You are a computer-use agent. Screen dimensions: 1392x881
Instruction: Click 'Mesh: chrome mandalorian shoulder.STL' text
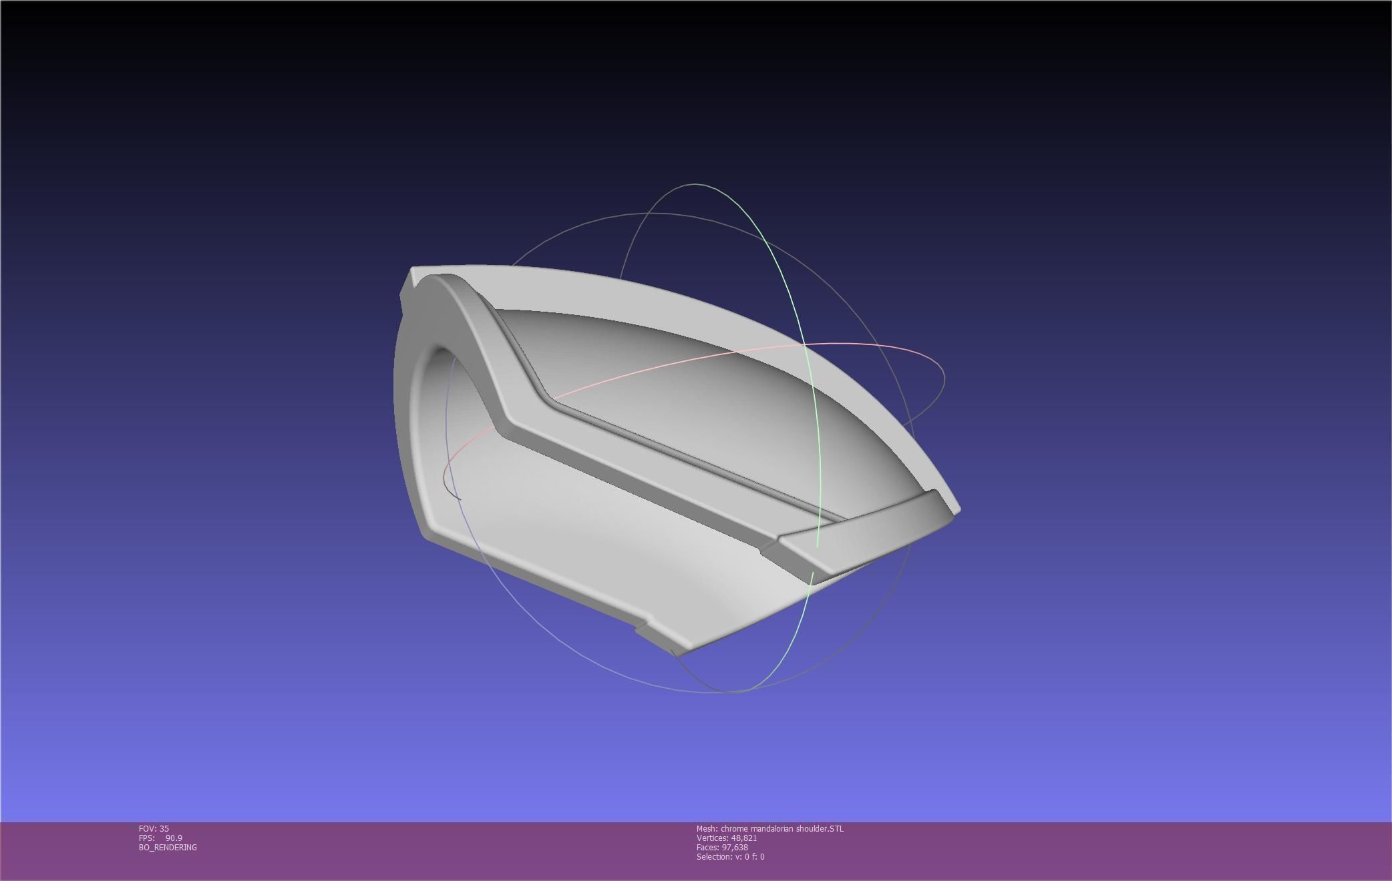pyautogui.click(x=769, y=828)
